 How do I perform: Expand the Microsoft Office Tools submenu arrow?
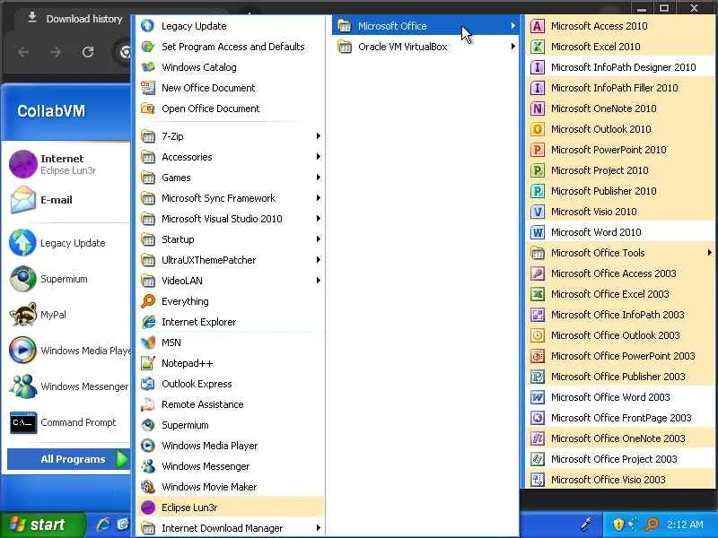709,253
